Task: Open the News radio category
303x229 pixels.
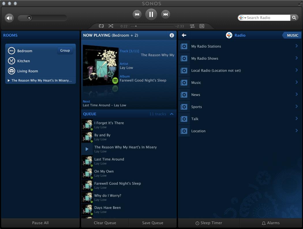Action: click(240, 95)
